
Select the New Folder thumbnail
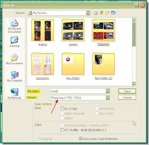click(x=73, y=66)
